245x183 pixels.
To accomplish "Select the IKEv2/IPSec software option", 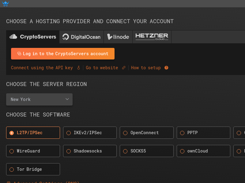I will click(x=90, y=133).
